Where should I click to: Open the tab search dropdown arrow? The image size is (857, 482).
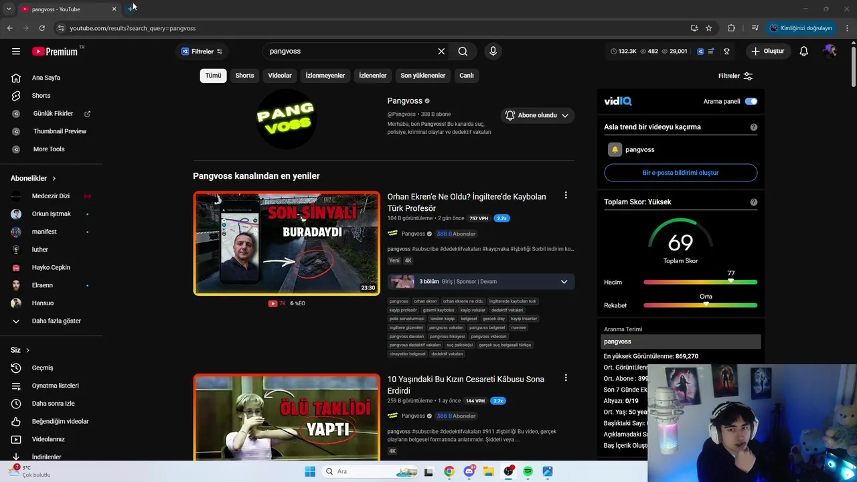(x=9, y=9)
